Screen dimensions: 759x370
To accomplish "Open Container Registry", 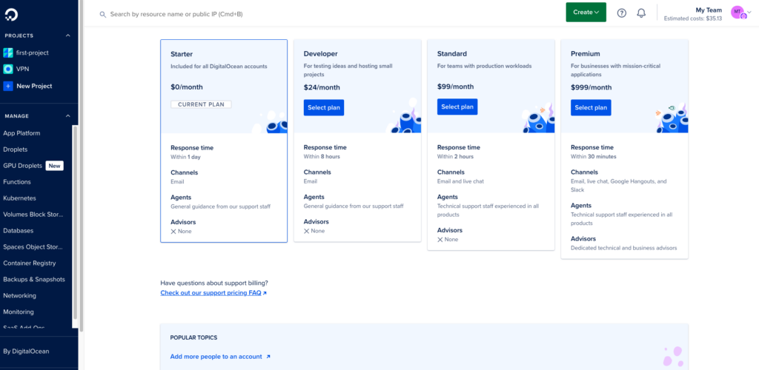I will coord(30,263).
